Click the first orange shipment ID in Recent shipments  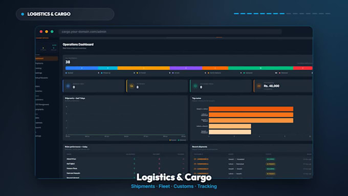tap(201, 159)
